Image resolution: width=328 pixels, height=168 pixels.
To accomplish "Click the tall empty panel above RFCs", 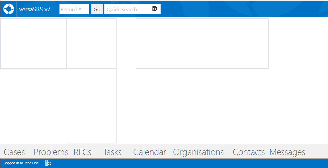I will point(92,106).
